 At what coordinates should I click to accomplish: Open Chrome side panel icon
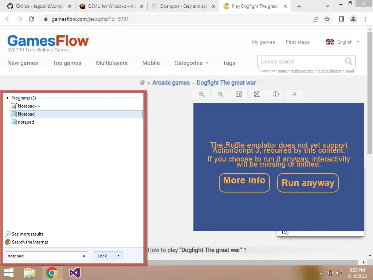point(342,19)
